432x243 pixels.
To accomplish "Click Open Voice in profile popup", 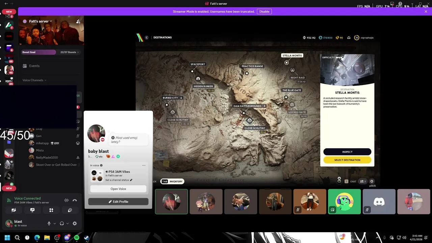I will pos(118,189).
